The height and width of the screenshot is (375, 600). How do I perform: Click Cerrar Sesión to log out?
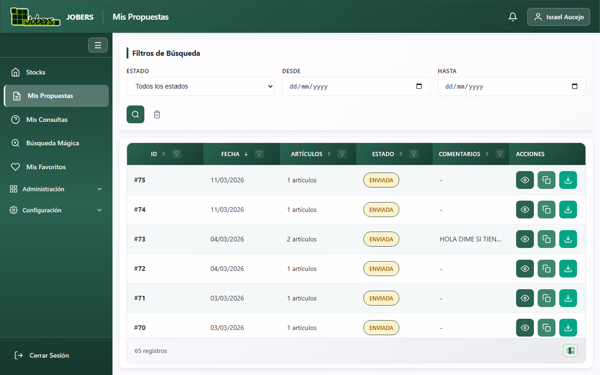(49, 355)
